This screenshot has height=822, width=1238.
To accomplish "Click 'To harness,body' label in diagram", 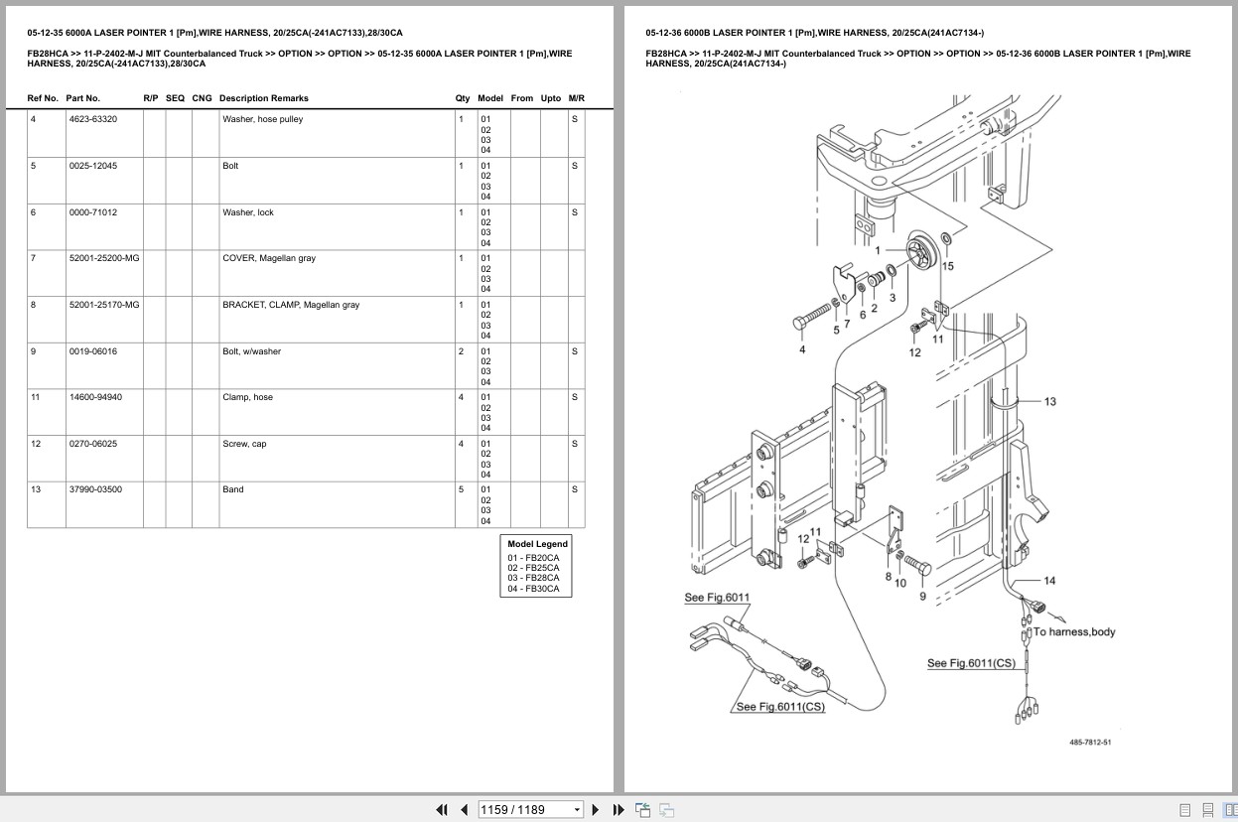I will [1074, 631].
